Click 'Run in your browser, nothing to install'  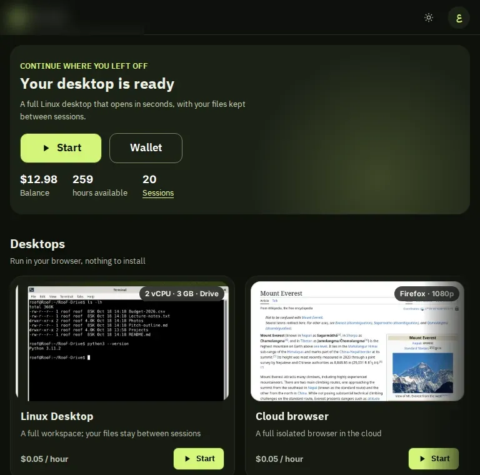coord(77,261)
